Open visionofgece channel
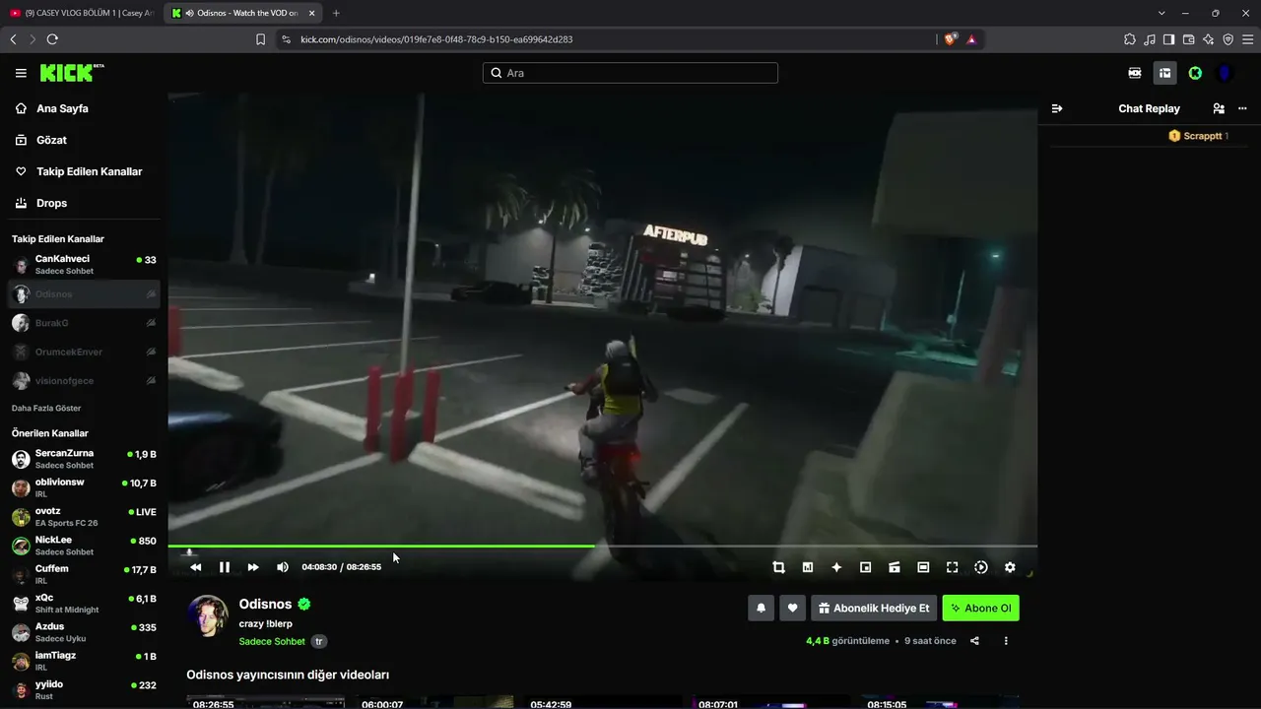The height and width of the screenshot is (709, 1261). click(x=84, y=380)
